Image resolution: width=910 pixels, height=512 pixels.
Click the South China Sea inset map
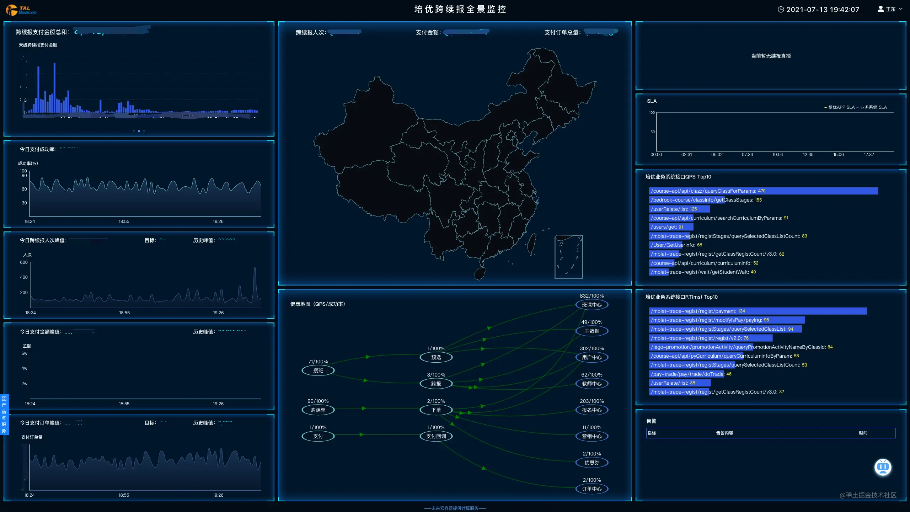pos(568,257)
